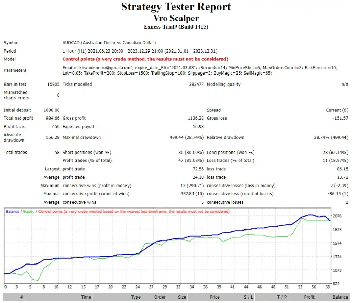The image size is (352, 303).
Task: Click the Strategy Tester Report title
Action: (x=176, y=7)
